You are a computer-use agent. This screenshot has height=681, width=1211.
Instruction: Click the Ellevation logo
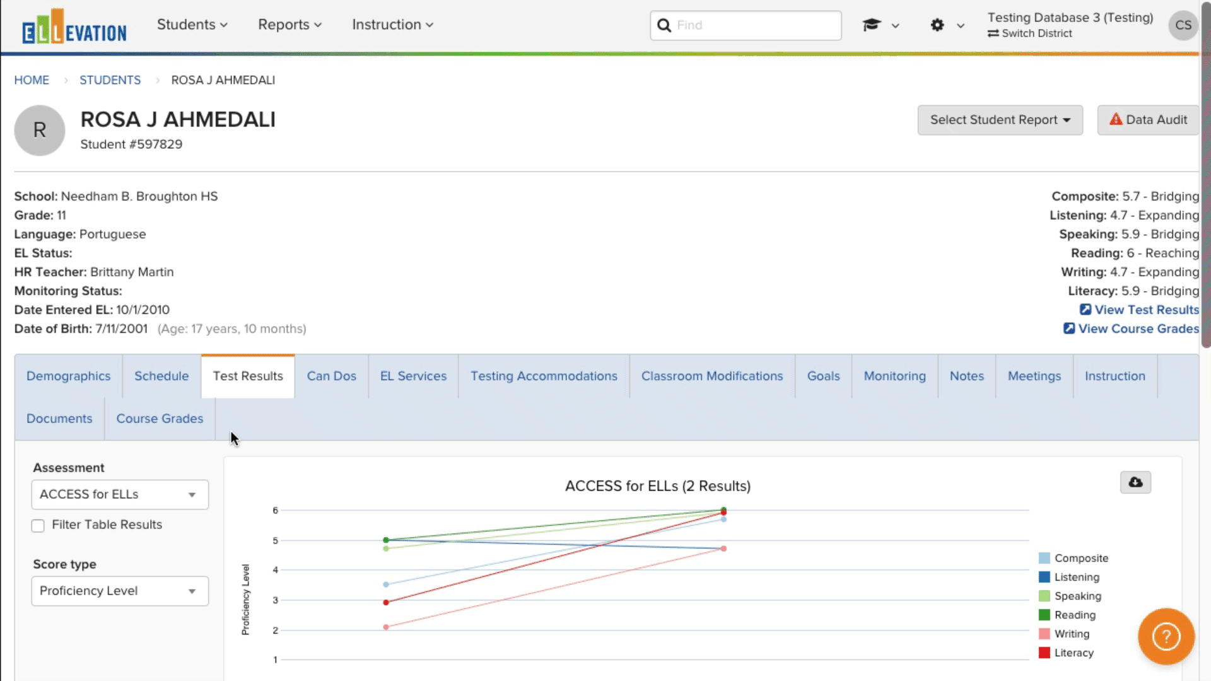click(74, 26)
